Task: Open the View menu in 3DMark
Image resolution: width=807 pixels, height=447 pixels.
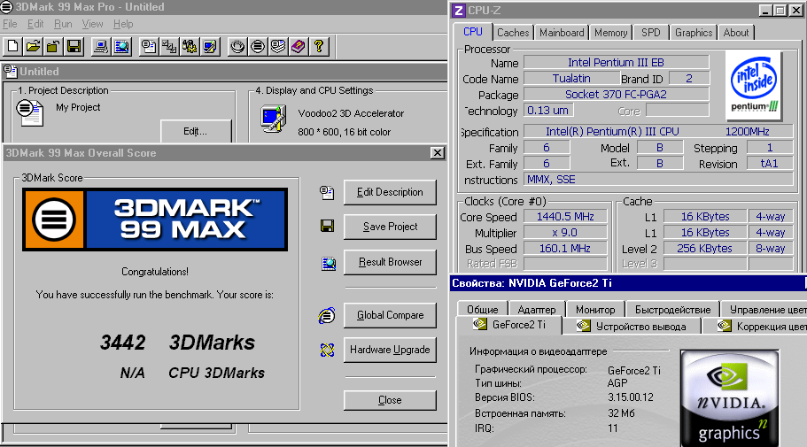Action: [x=93, y=24]
